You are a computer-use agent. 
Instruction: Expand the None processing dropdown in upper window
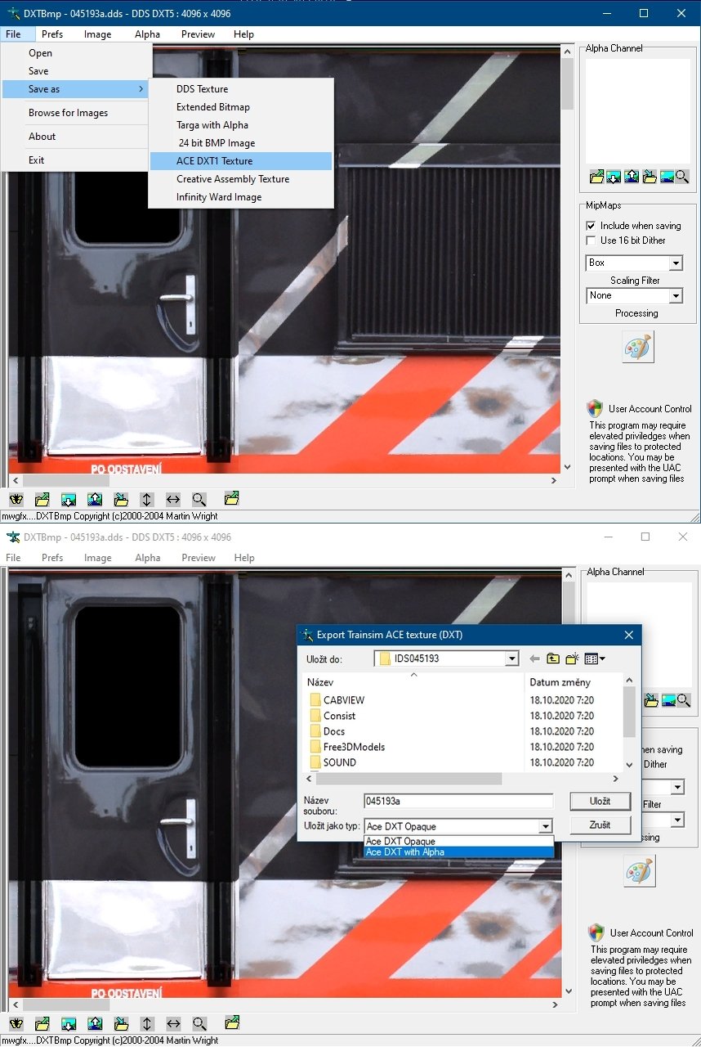point(676,296)
